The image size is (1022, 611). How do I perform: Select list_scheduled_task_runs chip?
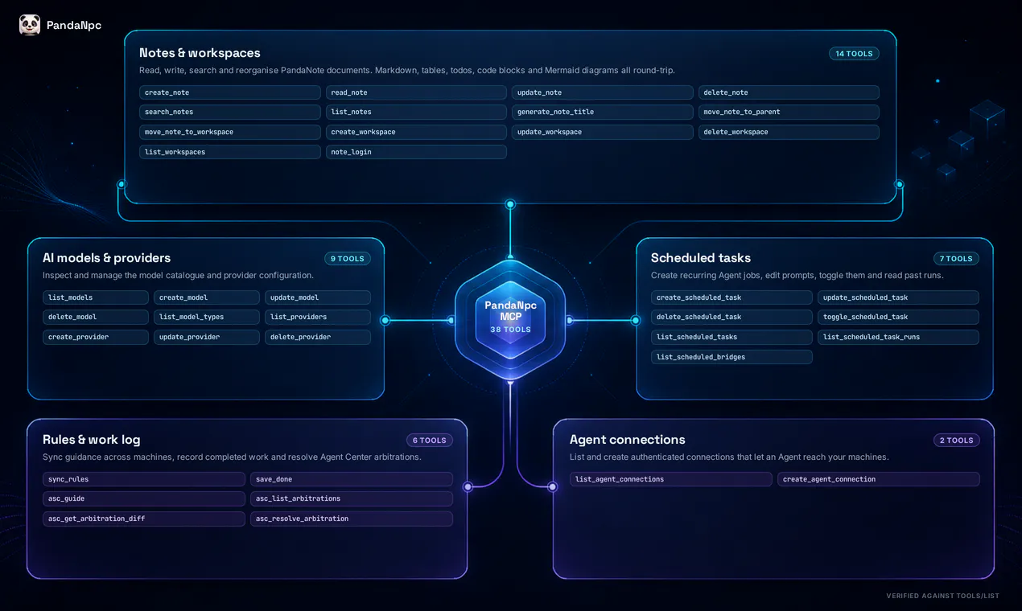point(898,337)
